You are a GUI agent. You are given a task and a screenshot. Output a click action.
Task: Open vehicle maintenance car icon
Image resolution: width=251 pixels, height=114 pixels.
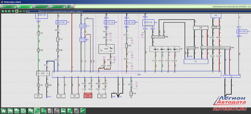[x=63, y=111]
